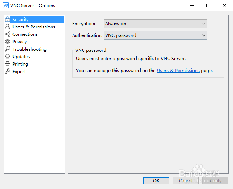Click the Updates arrow icon
The width and height of the screenshot is (233, 189).
coord(7,57)
